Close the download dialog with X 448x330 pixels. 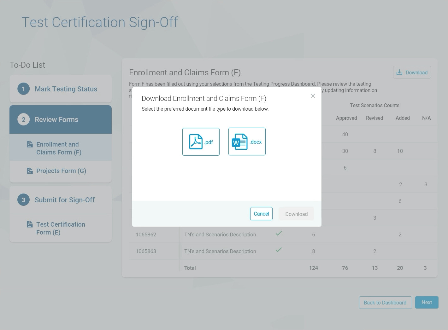tap(313, 96)
